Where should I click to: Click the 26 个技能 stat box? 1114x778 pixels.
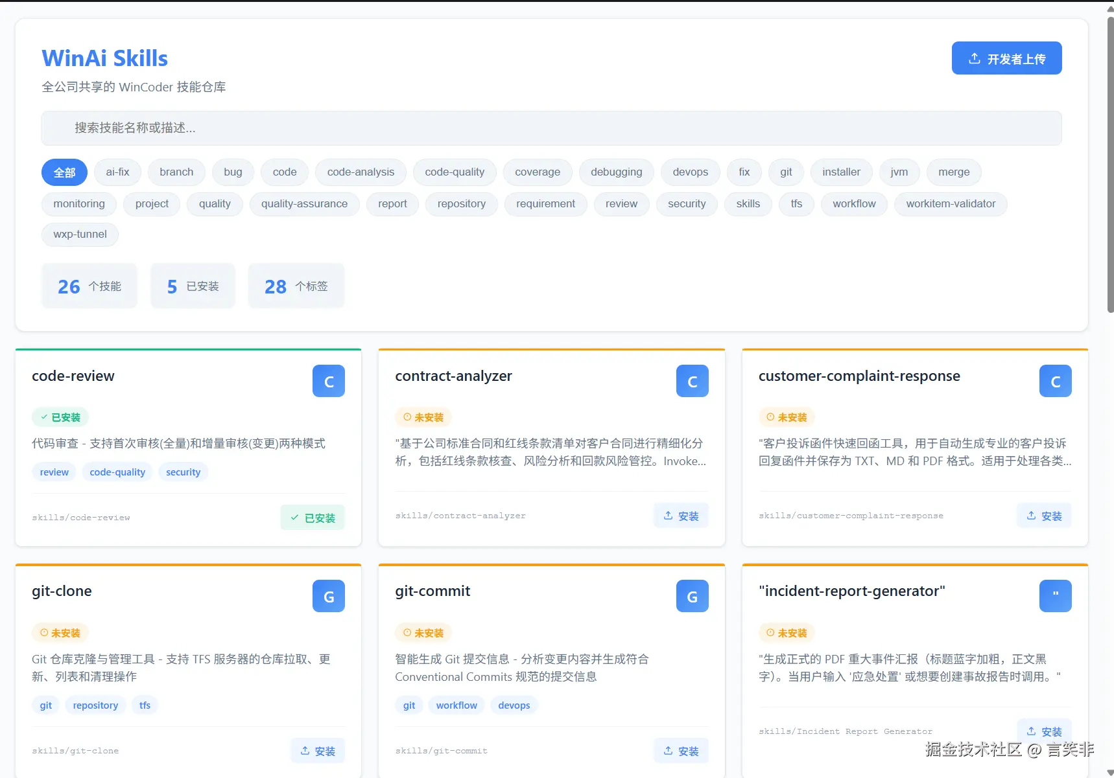pos(89,286)
